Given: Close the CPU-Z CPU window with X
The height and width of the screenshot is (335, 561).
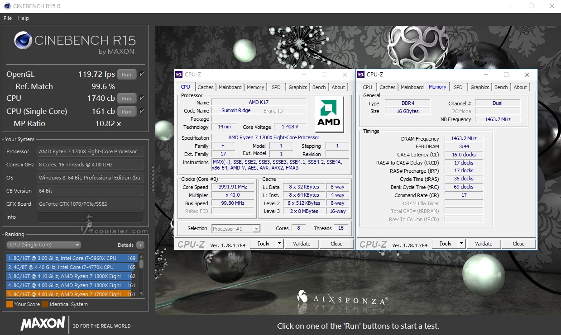Looking at the screenshot, I should (x=345, y=75).
